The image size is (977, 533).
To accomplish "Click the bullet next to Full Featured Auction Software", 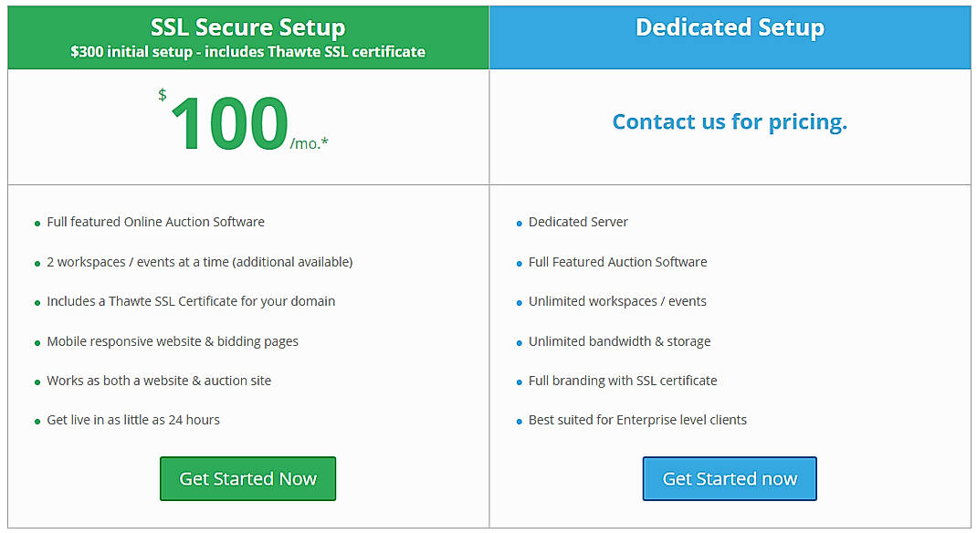I will coord(520,262).
